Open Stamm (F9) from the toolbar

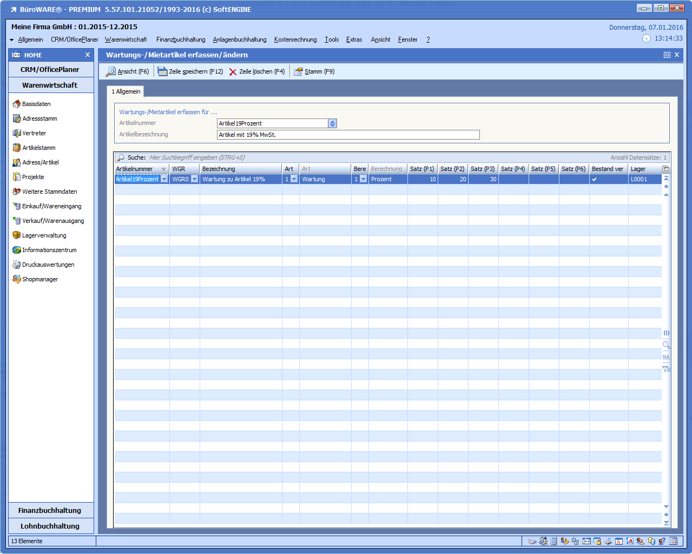(314, 71)
